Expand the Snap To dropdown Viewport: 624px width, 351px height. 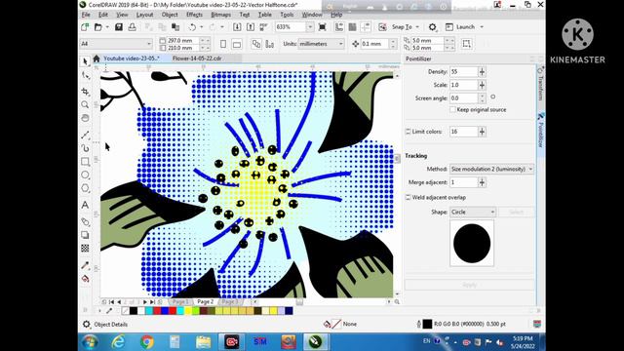417,27
